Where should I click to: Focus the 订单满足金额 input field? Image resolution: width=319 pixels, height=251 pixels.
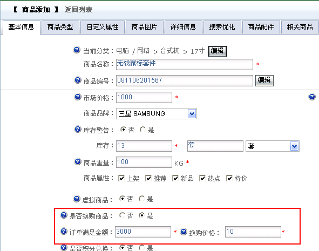[x=143, y=232]
